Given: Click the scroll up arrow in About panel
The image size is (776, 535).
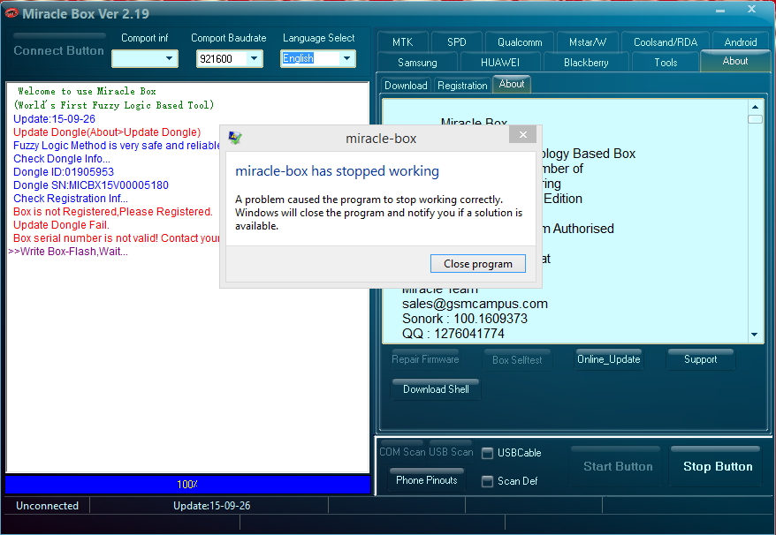Looking at the screenshot, I should click(x=755, y=106).
